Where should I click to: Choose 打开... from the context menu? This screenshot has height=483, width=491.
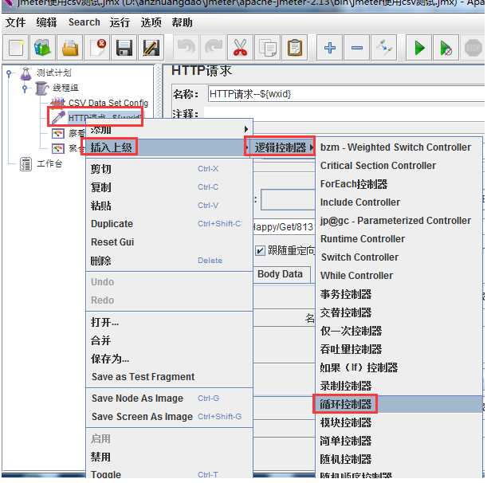170,322
